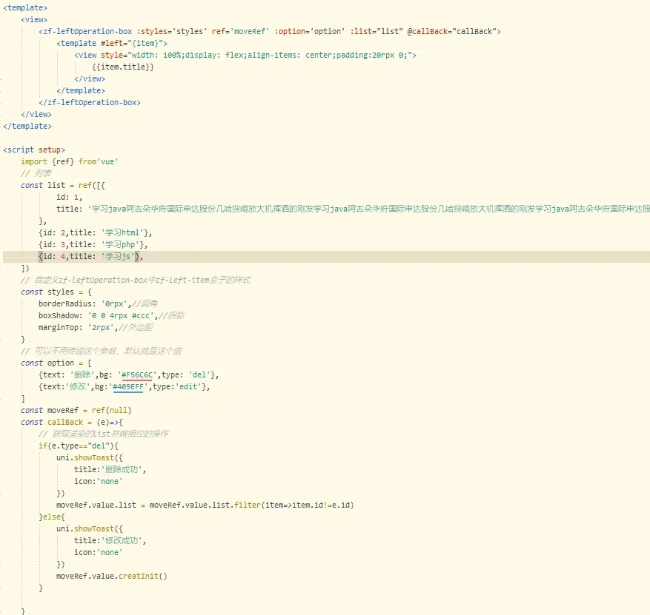650x615 pixels.
Task: Click the marginTop: '2rpx' property
Action: coord(79,328)
